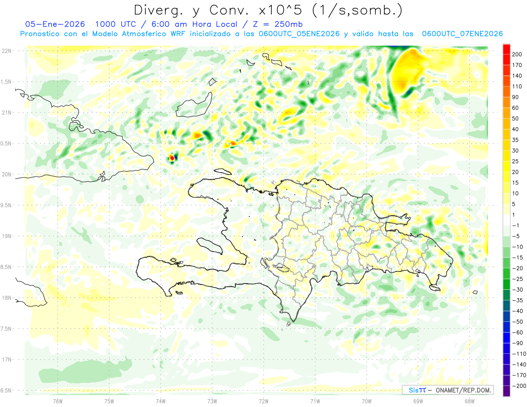This screenshot has width=527, height=407.
Task: Click the "7.5N" latitude label
Action: click(x=7, y=329)
